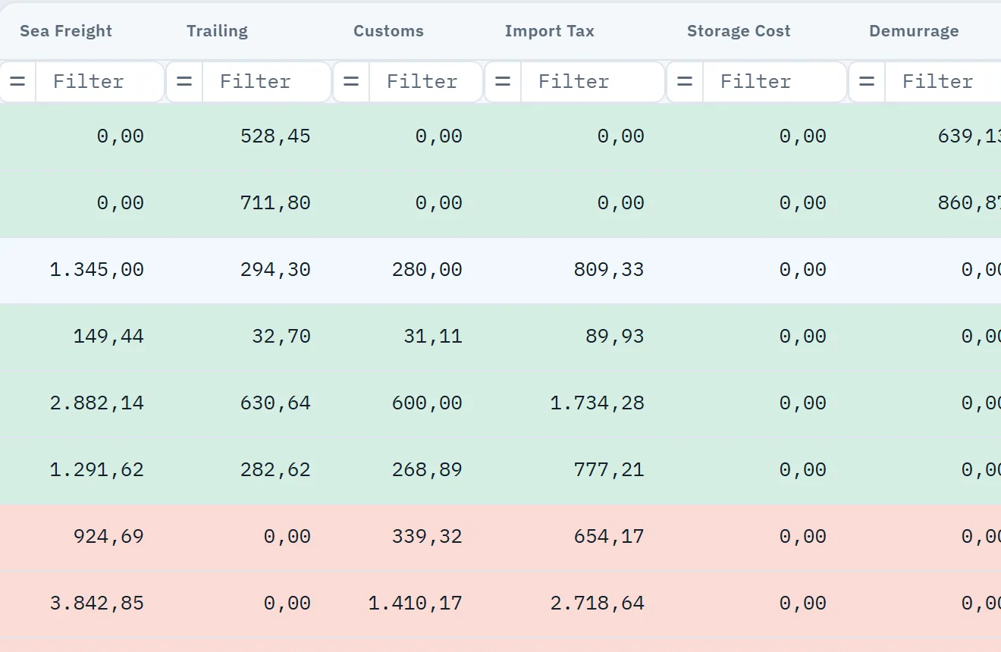The image size is (1001, 652).
Task: Select the Trailing value 282,62
Action: pos(275,470)
